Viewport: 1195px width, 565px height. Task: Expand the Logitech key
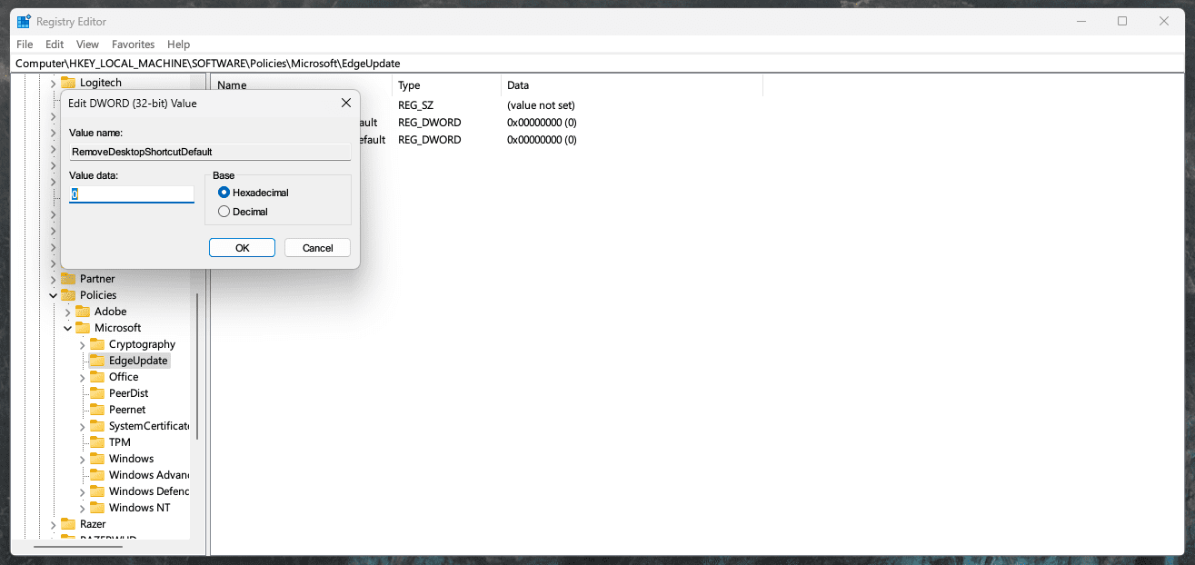tap(53, 83)
